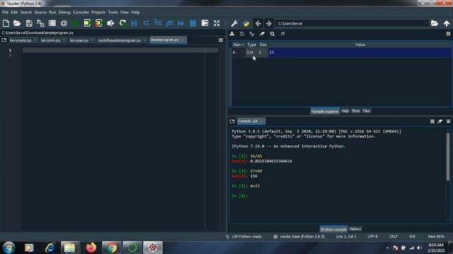Open the Debug menu

click(64, 13)
